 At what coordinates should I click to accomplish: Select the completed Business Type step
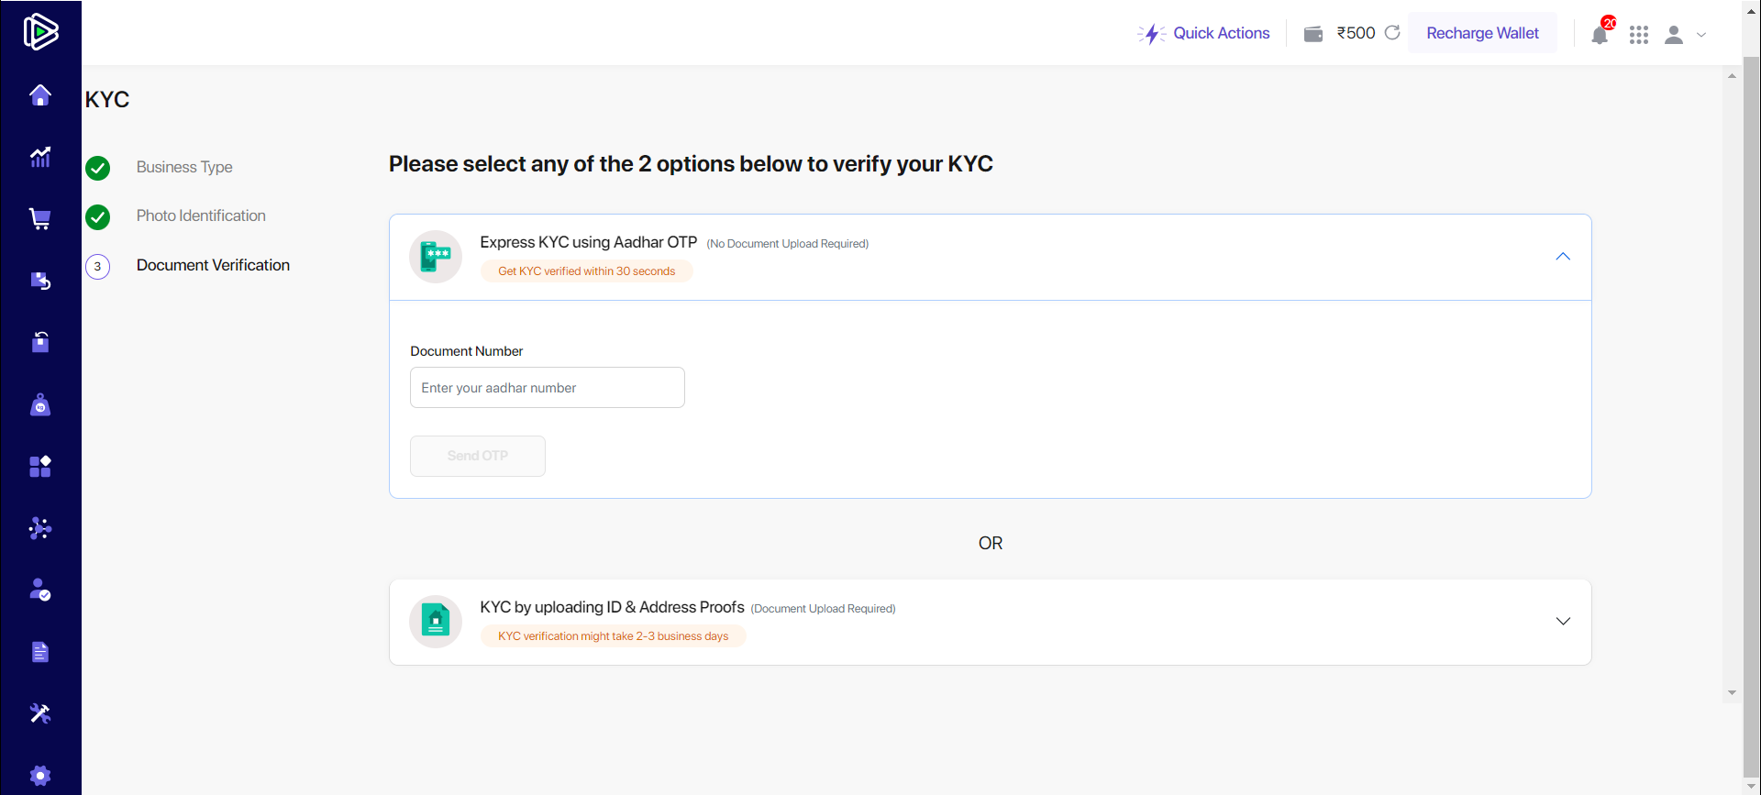[x=184, y=167]
